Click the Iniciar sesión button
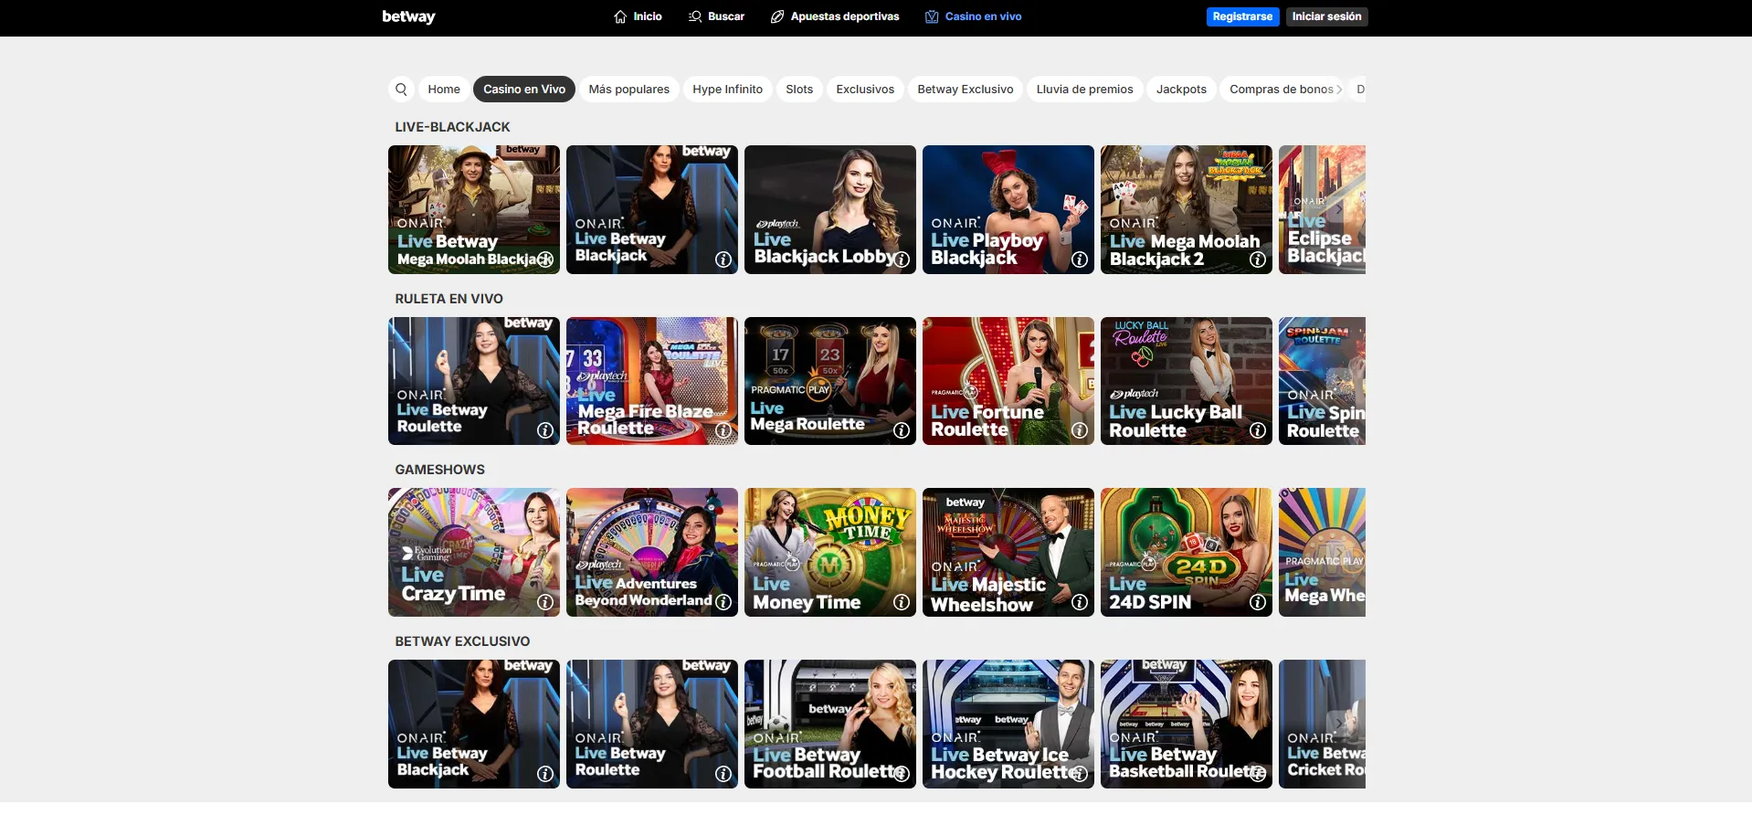Screen dimensions: 1752x815 click(x=1326, y=16)
